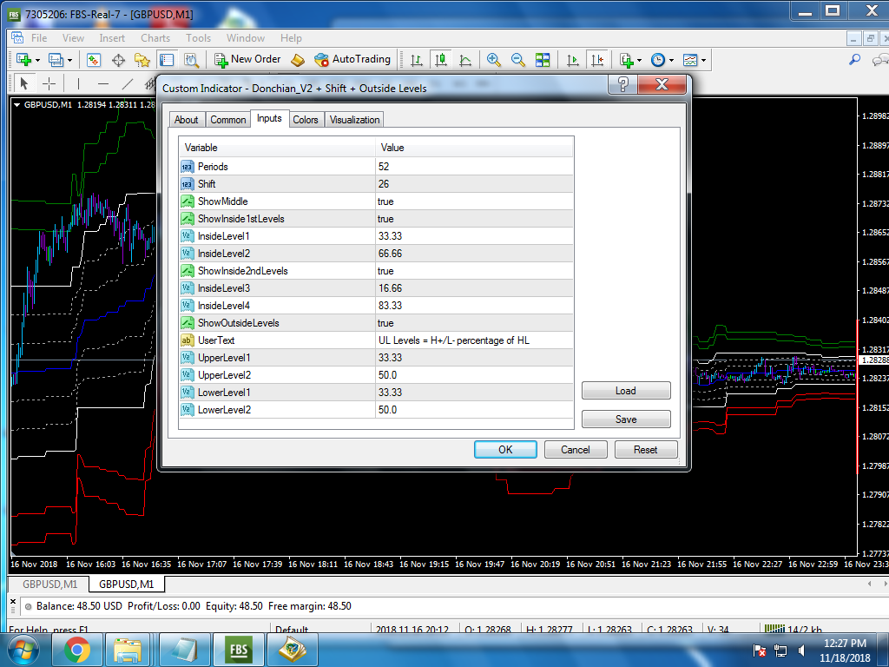This screenshot has width=889, height=667.
Task: Select the UserText value field
Action: coord(475,340)
